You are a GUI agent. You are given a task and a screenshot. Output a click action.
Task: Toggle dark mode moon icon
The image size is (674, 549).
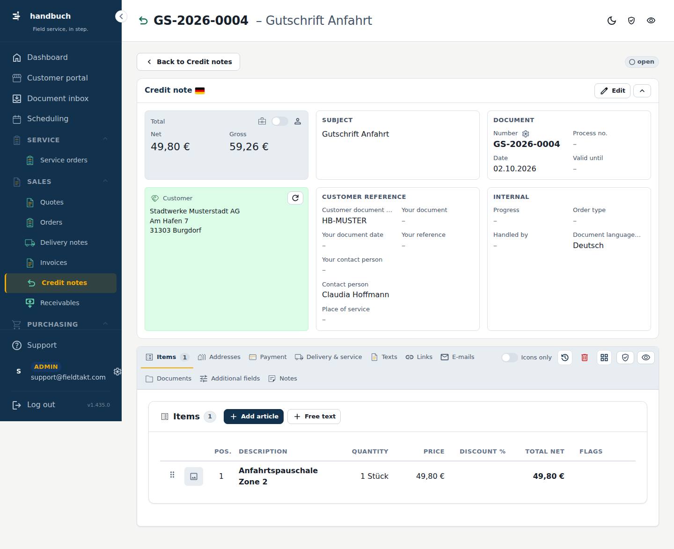coord(612,21)
